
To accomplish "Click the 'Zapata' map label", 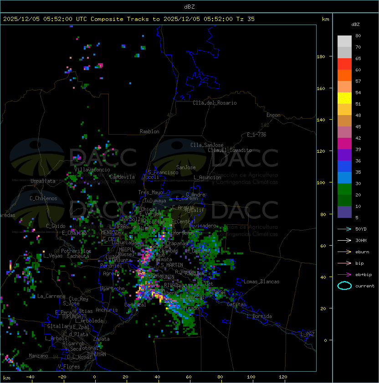I will (101, 339).
